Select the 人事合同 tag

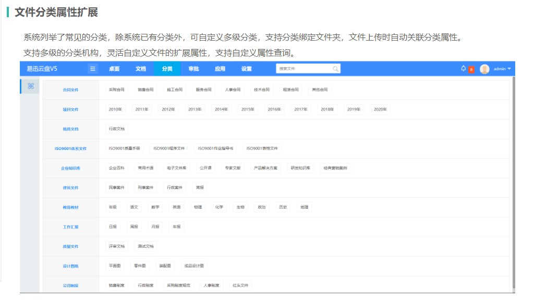pyautogui.click(x=233, y=90)
